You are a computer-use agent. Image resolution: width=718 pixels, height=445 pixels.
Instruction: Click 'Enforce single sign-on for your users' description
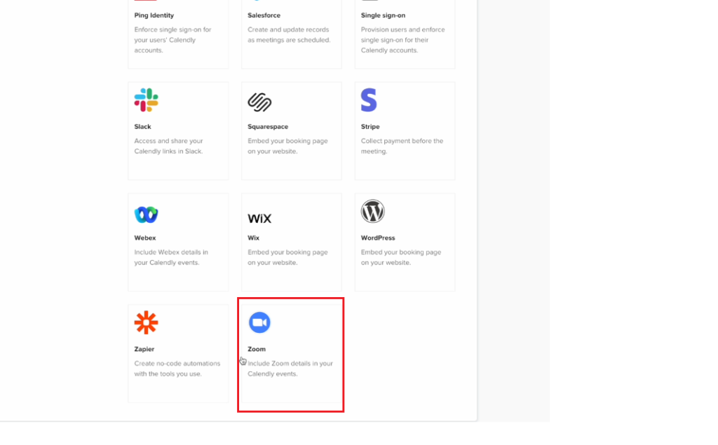172,40
